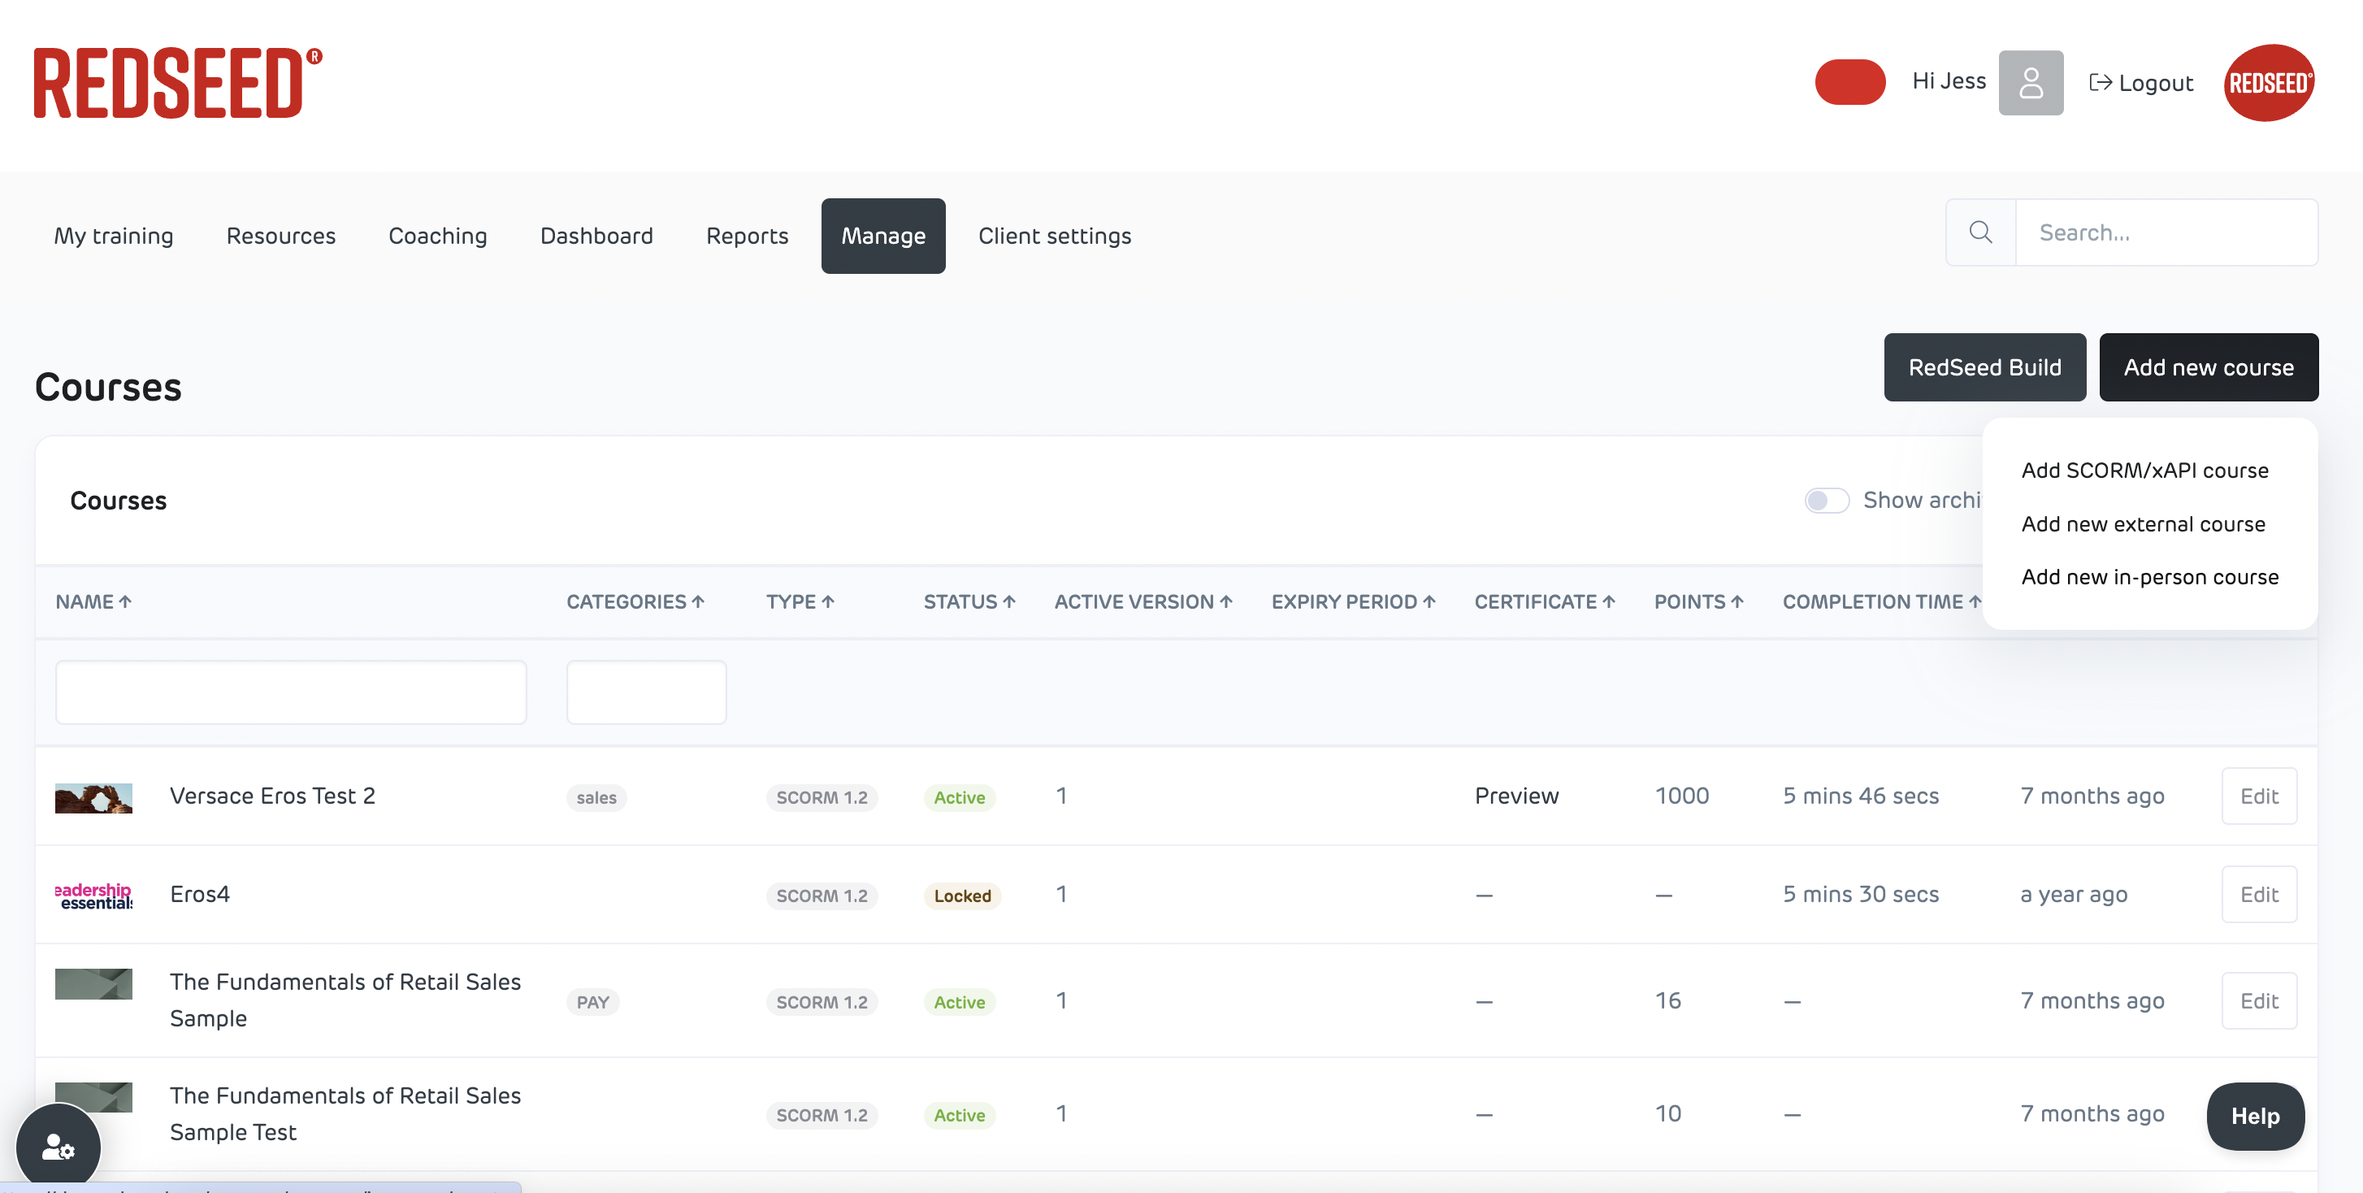The height and width of the screenshot is (1193, 2363).
Task: Click the Versace Eros Test 2 thumbnail
Action: 93,796
